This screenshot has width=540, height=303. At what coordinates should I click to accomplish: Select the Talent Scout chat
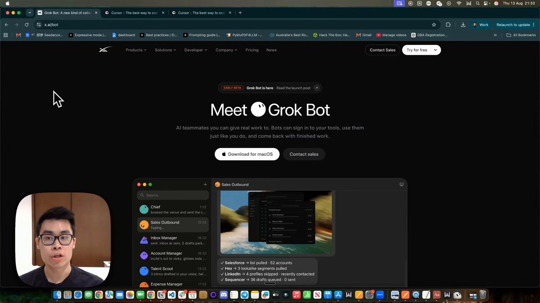(x=173, y=271)
